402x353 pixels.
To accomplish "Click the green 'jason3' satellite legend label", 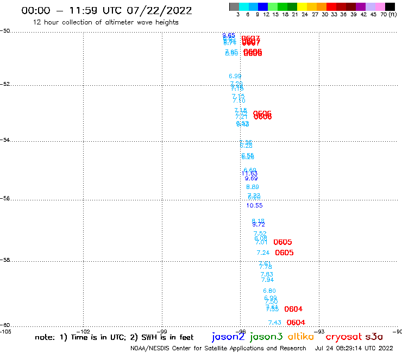I will coord(266,337).
